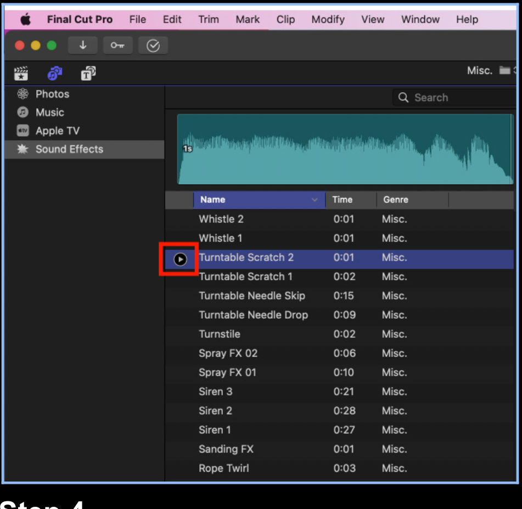The height and width of the screenshot is (509, 522).
Task: Open the Final Cut Pro menu
Action: tap(80, 19)
